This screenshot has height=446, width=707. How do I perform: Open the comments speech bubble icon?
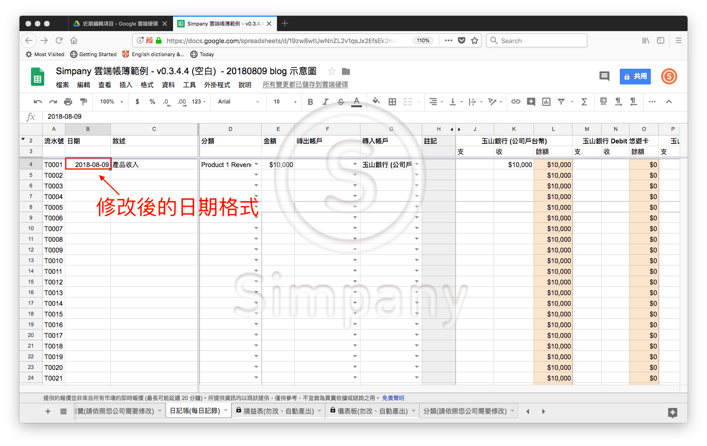604,76
